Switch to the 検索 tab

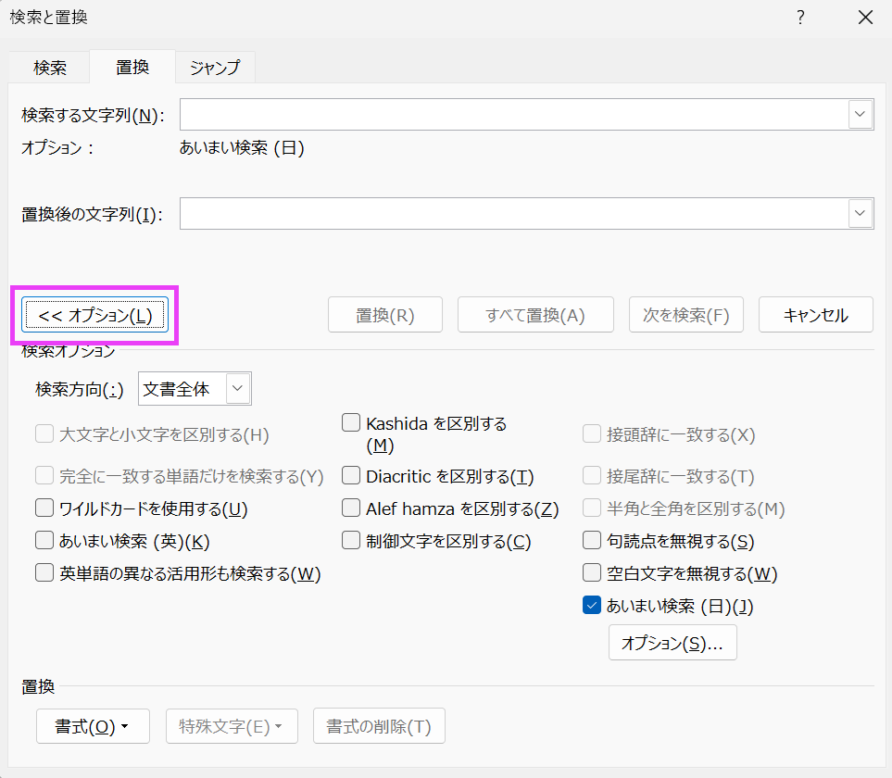(50, 68)
